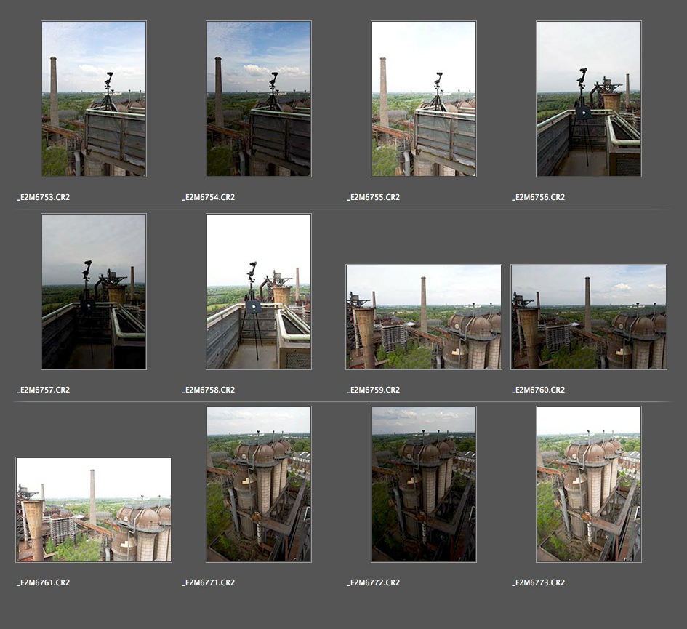This screenshot has height=629, width=687.
Task: Click filename label _E2M6773.CR2
Action: coord(539,582)
